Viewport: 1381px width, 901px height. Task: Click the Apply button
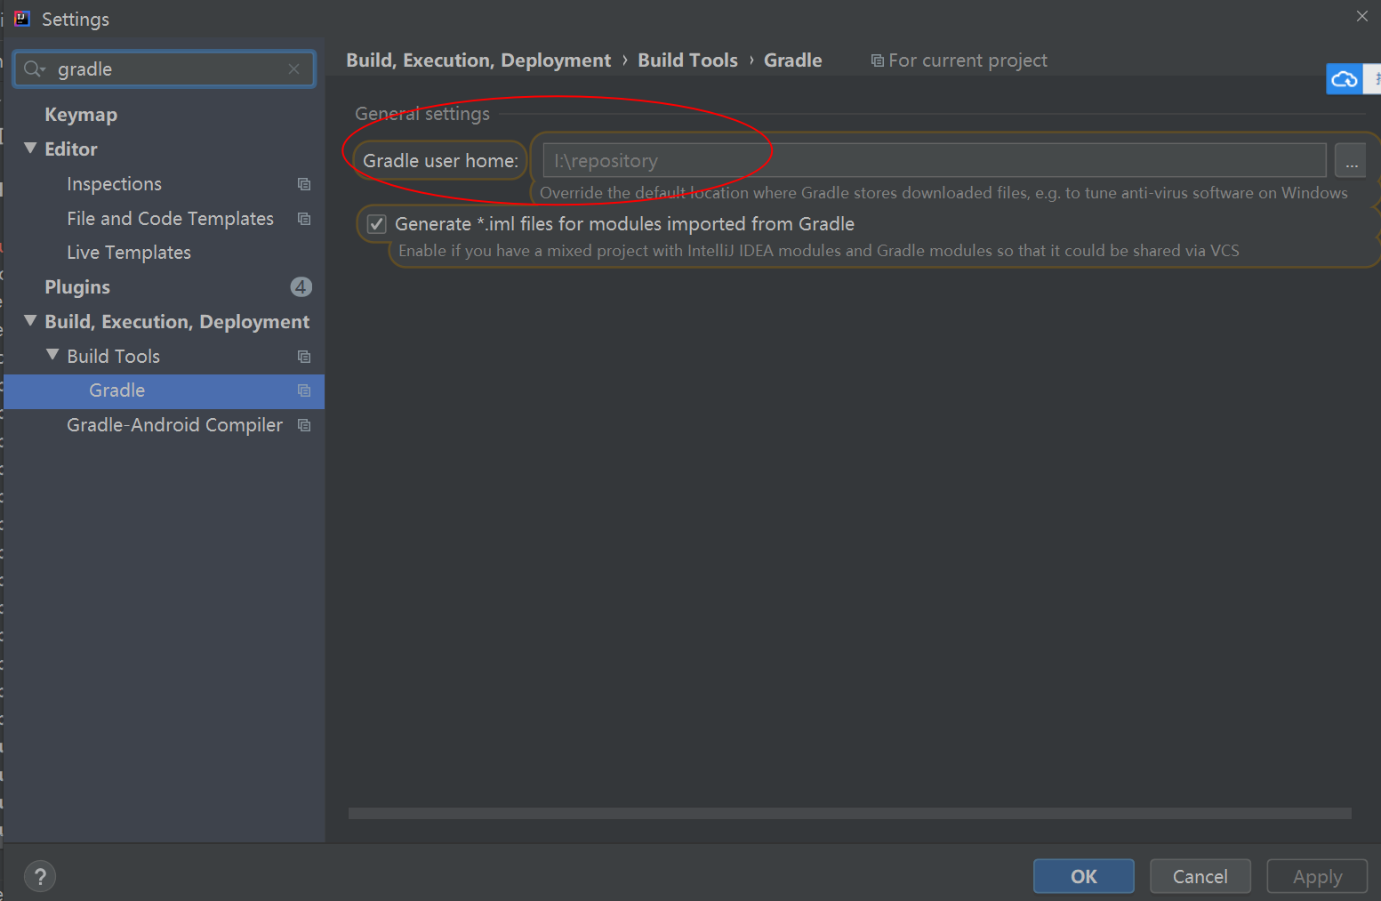1317,876
